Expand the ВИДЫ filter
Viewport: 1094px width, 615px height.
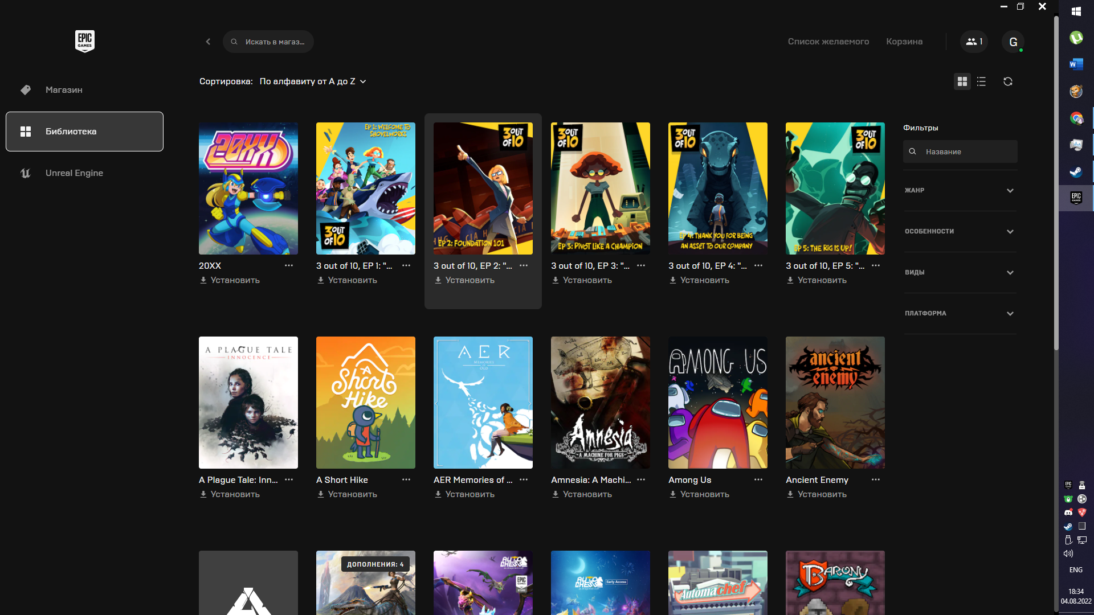pos(960,272)
